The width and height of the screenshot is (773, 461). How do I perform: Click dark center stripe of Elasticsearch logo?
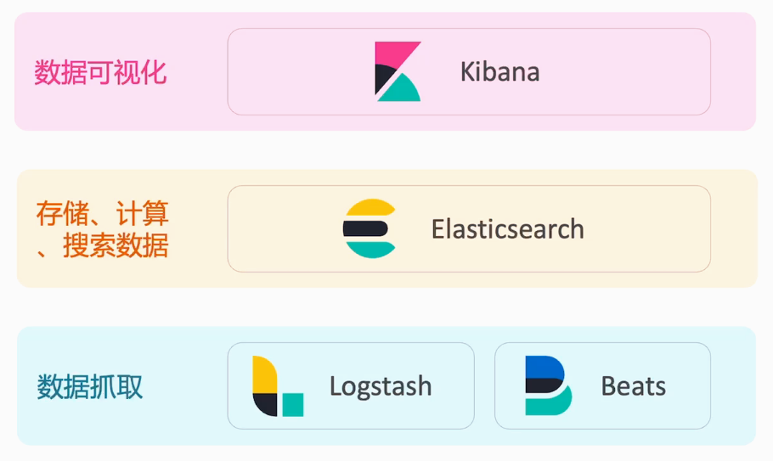tap(365, 228)
